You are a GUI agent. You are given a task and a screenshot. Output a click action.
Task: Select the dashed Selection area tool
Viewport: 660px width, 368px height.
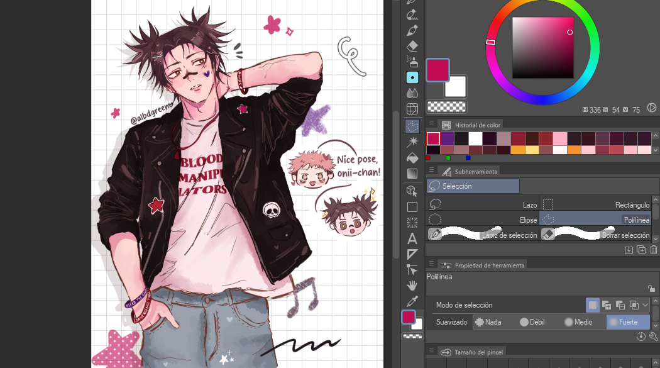(412, 126)
